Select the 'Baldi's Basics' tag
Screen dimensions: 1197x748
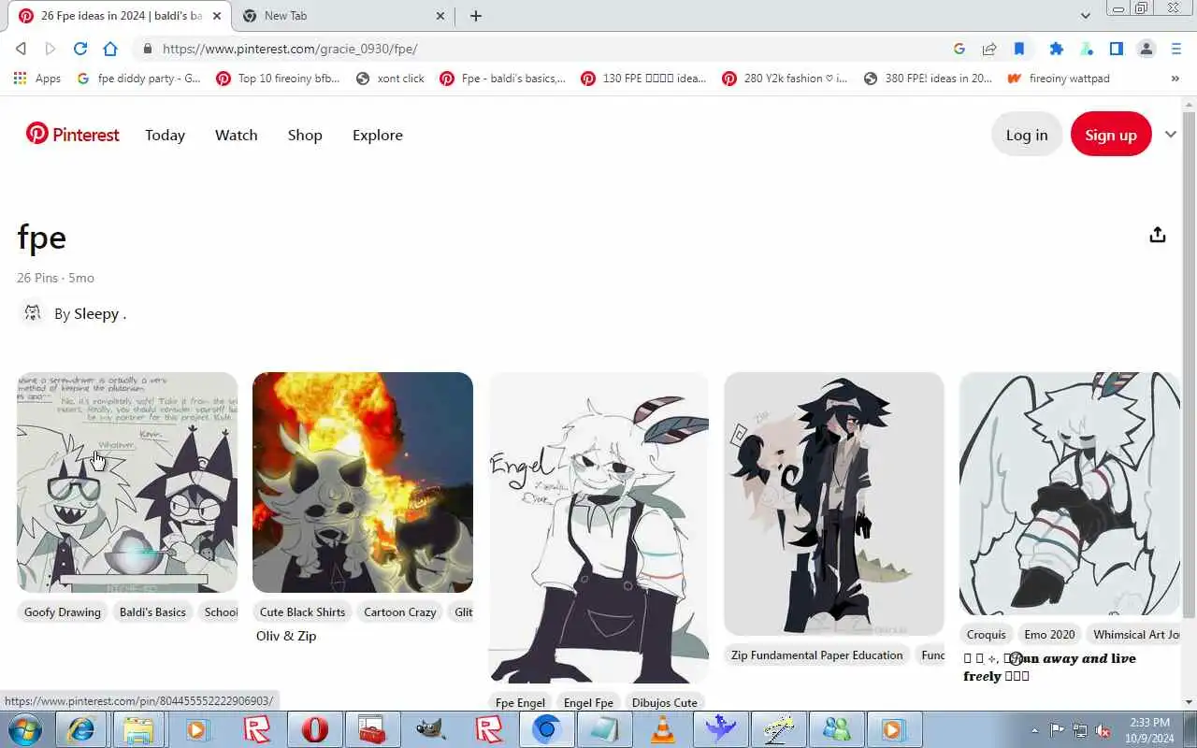click(x=152, y=612)
